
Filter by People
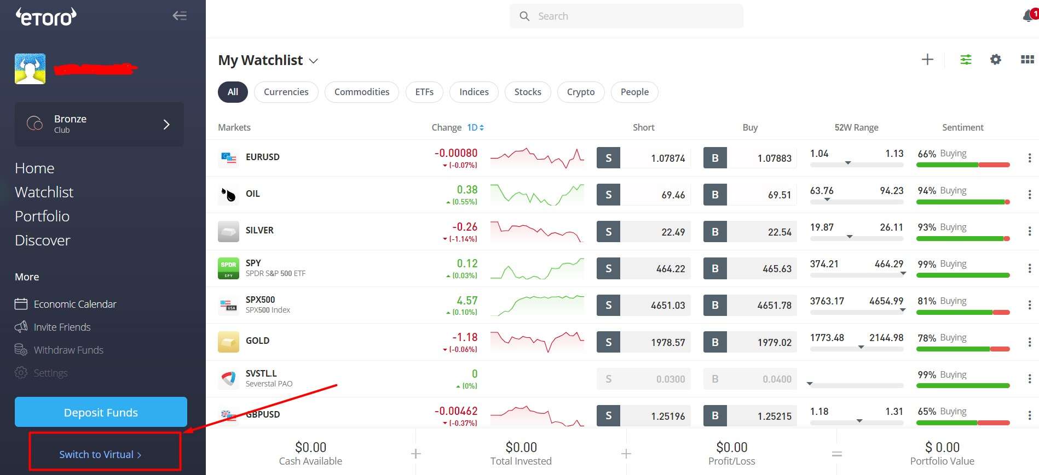coord(634,92)
